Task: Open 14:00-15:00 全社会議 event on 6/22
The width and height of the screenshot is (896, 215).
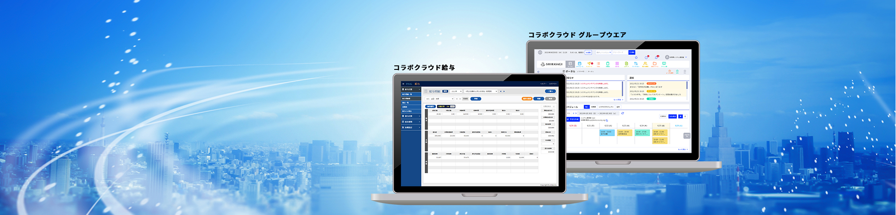Action: [x=607, y=133]
